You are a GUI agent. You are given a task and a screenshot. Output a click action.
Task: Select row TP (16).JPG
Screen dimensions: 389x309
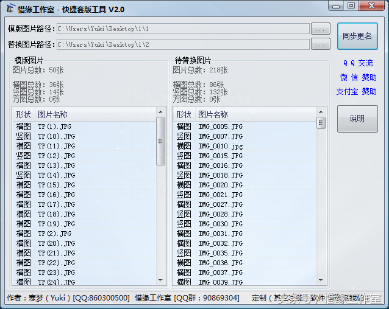(x=84, y=195)
